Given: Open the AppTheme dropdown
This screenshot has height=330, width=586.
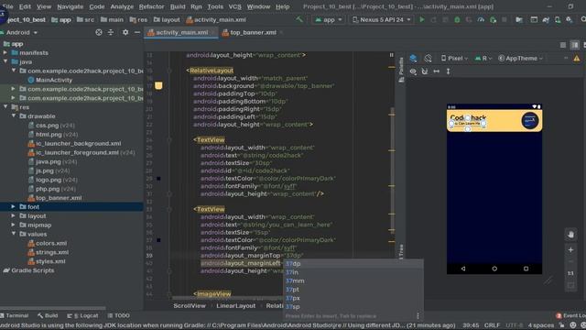Looking at the screenshot, I should click(x=521, y=59).
